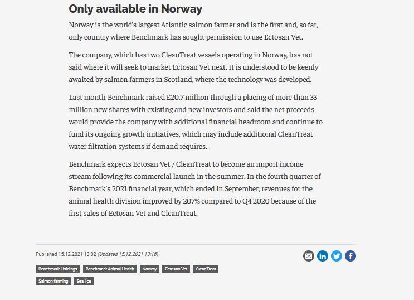Open the Benchmark Animal Health tag

110,269
